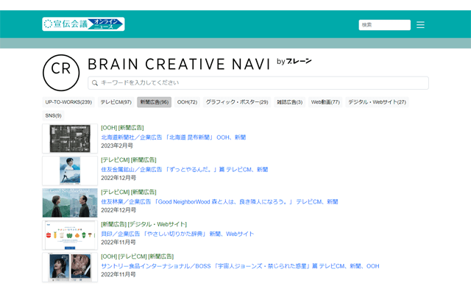
Task: Click the BRAIN CREATIVE NAVI title
Action: [x=179, y=64]
